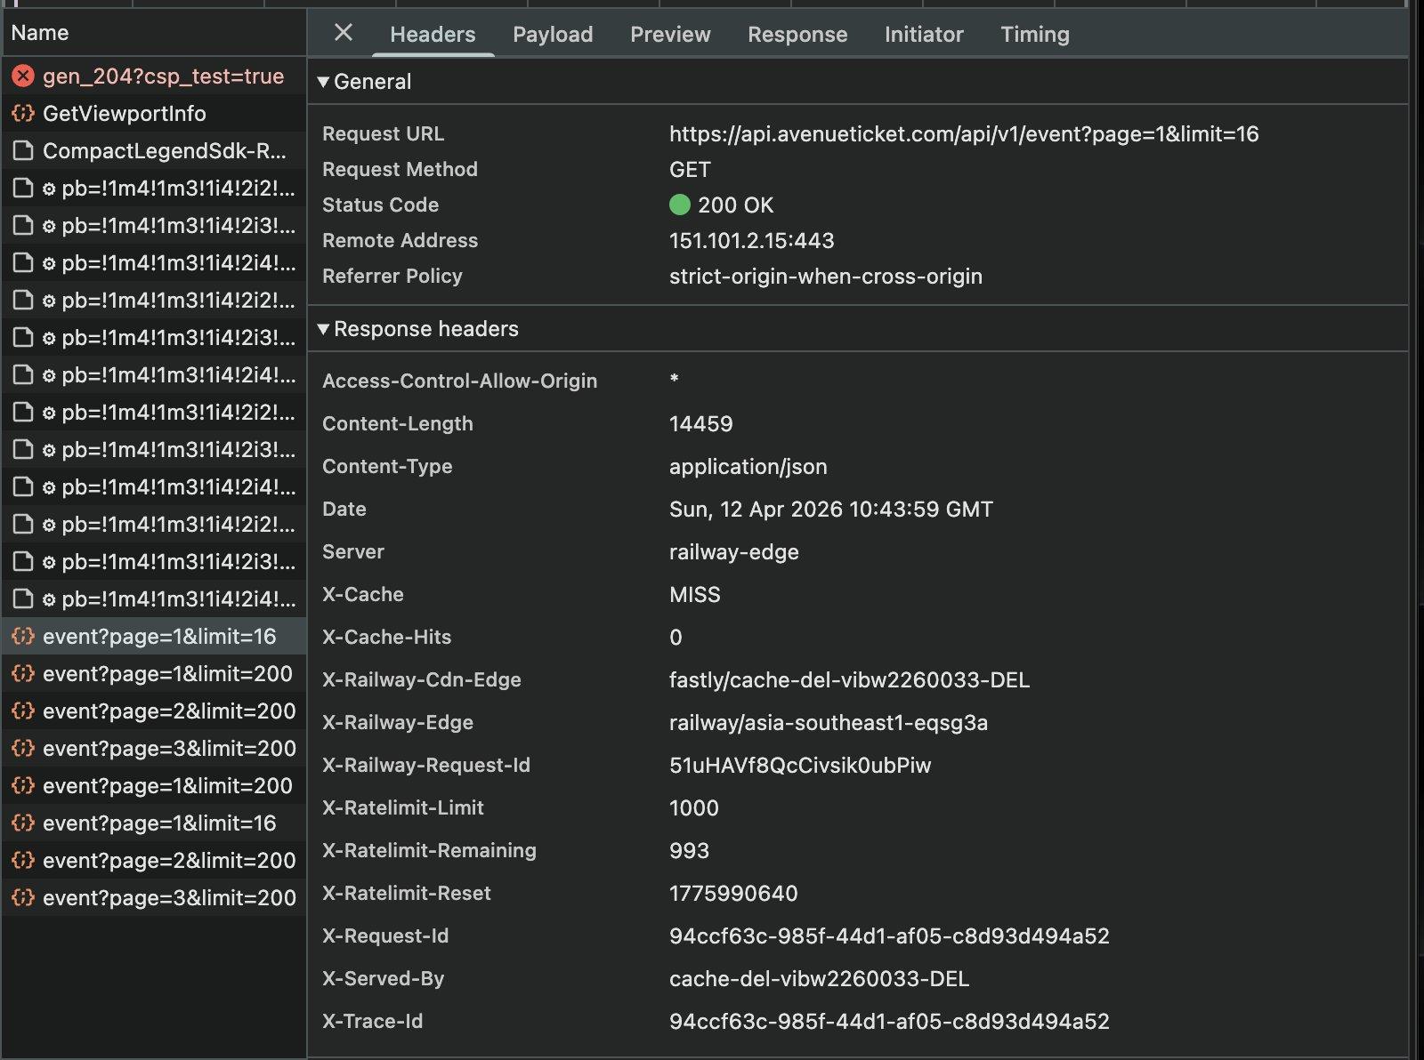Screen dimensions: 1424x1060
Task: Open the Initiator tab
Action: click(x=924, y=34)
